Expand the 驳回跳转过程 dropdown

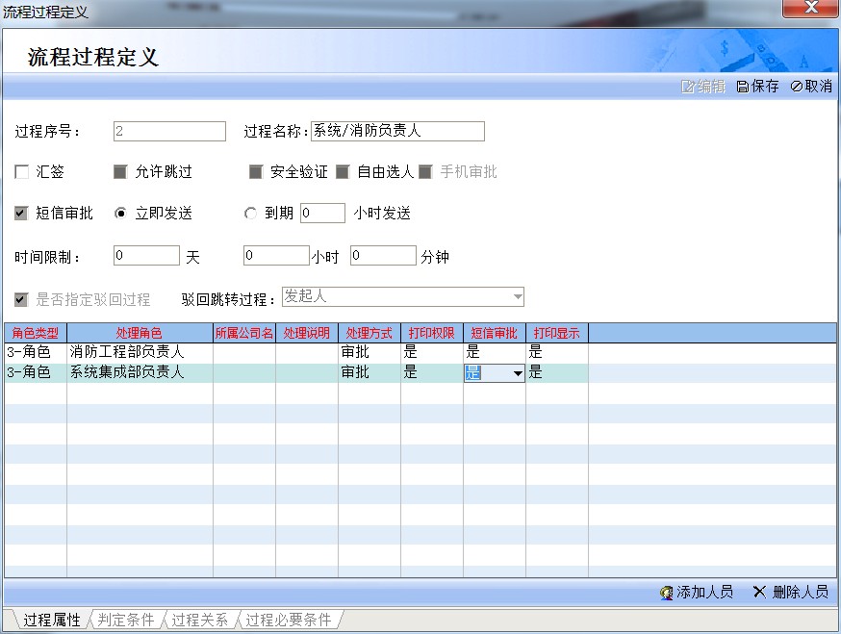[518, 296]
